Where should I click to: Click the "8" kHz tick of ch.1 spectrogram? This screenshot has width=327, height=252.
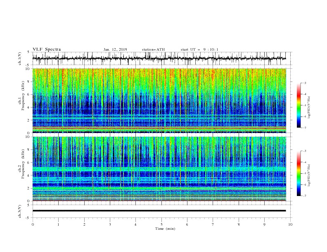click(29, 82)
